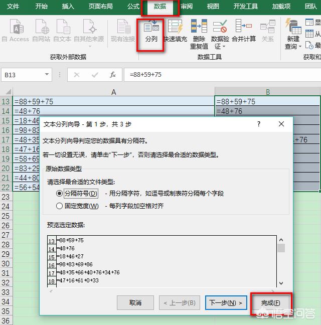Switch to the Data (数据) tab
The height and width of the screenshot is (325, 321).
click(x=160, y=7)
